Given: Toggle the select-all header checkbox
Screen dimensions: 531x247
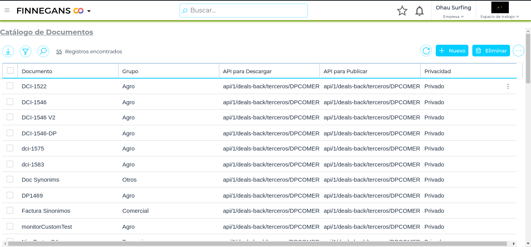Looking at the screenshot, I should (10, 71).
